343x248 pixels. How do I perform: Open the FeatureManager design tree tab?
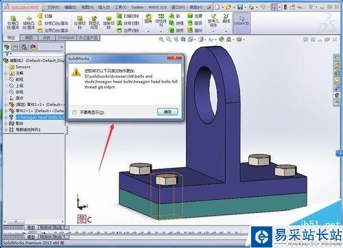pyautogui.click(x=7, y=47)
